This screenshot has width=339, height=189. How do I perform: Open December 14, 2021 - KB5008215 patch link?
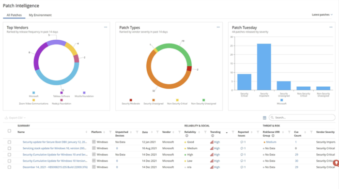[55, 167]
